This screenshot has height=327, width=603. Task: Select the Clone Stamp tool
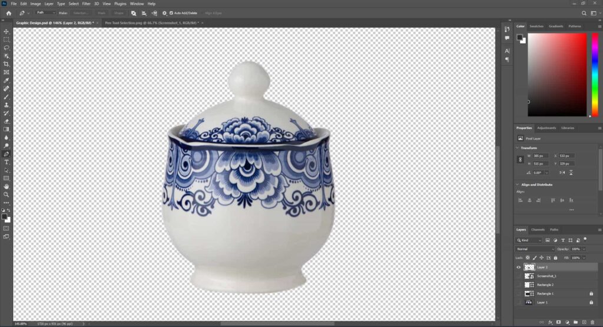point(6,105)
